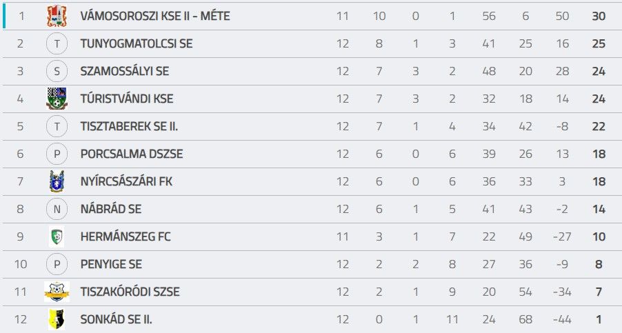Open the NYÍRCSÁSZÁRI FK team page
The width and height of the screenshot is (622, 333).
coord(127,181)
